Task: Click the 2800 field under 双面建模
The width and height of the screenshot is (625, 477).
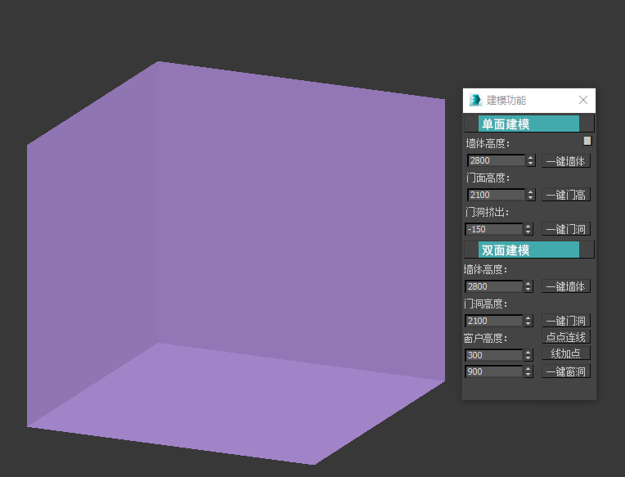Action: click(x=494, y=286)
